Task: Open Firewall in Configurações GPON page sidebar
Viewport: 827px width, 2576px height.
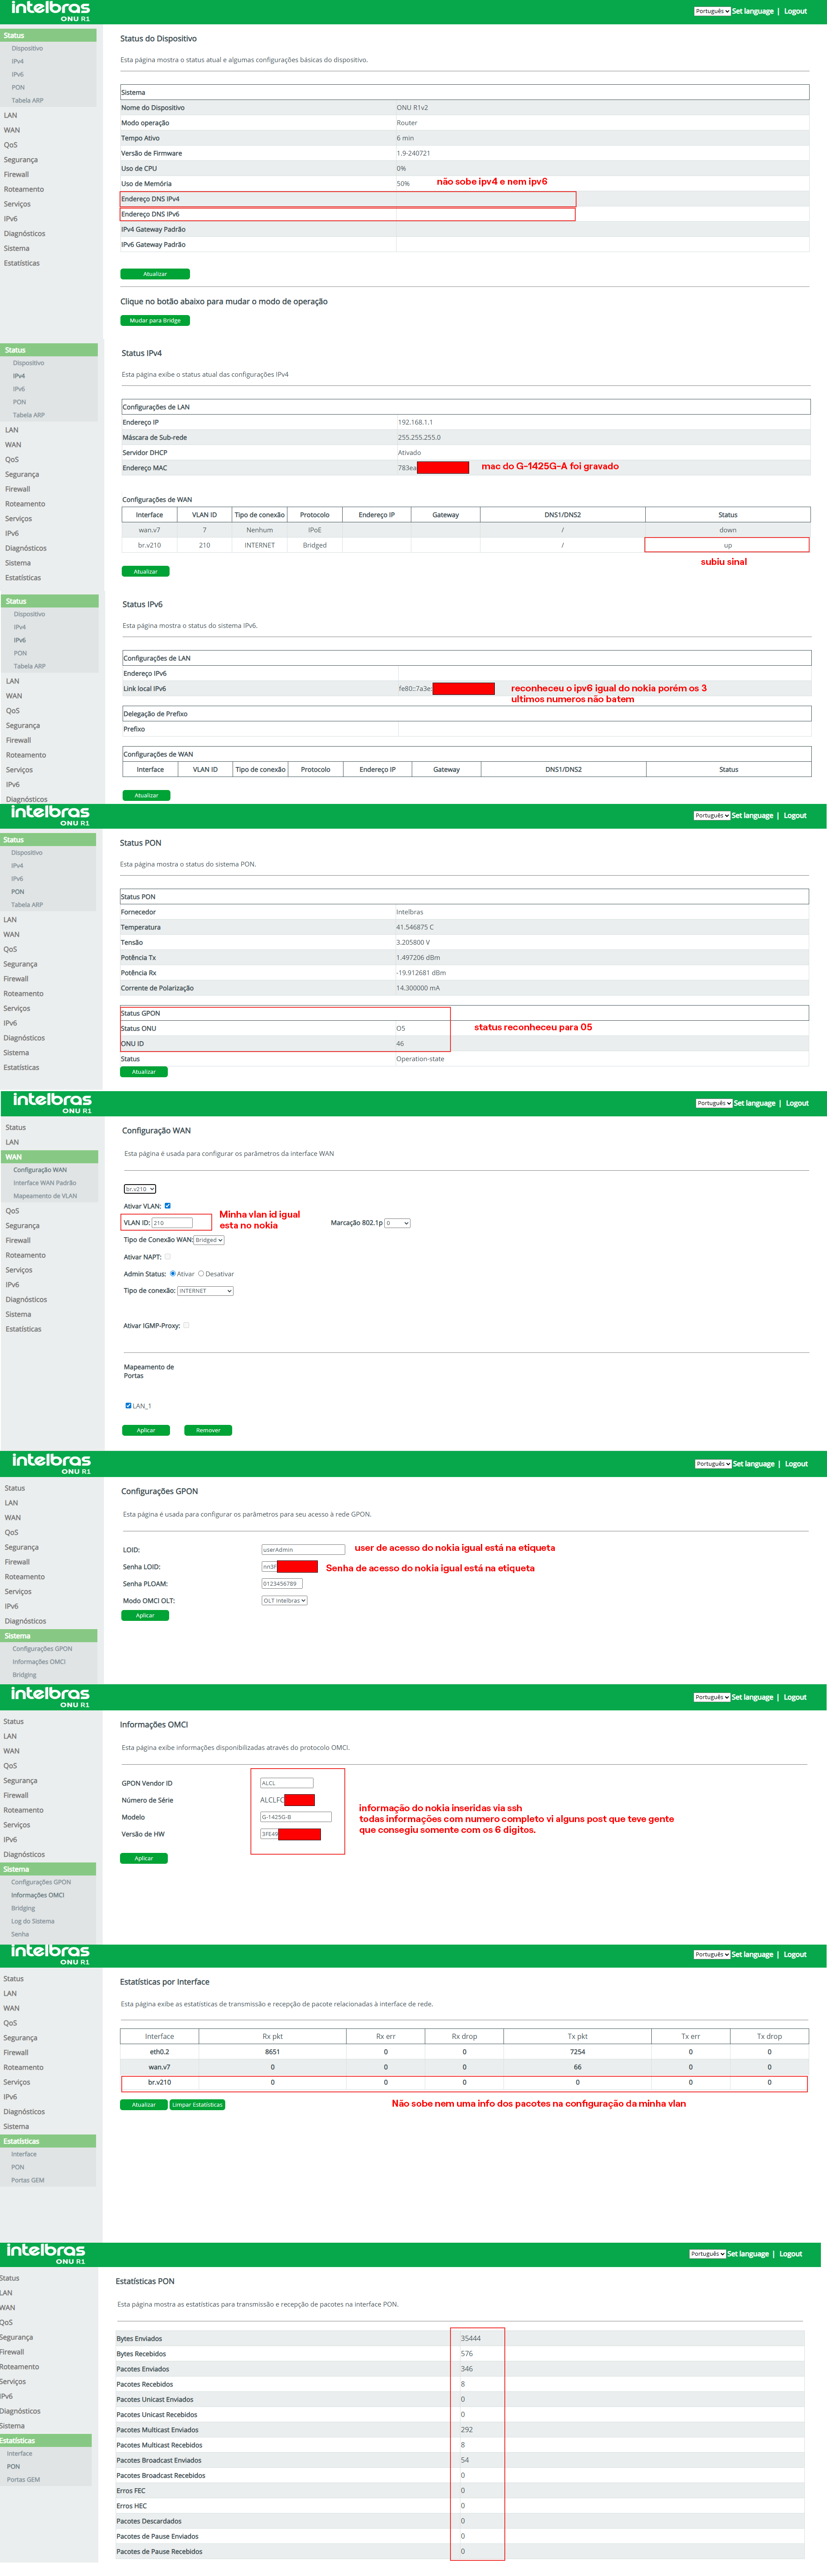Action: tap(17, 1562)
